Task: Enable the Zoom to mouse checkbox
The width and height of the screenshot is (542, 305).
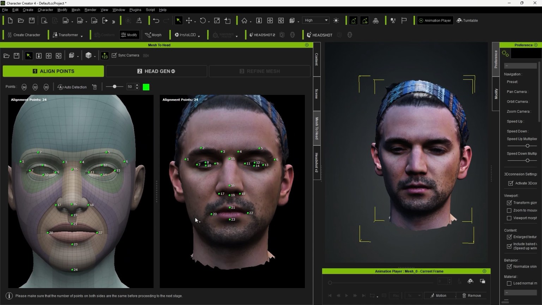Action: pos(509,210)
